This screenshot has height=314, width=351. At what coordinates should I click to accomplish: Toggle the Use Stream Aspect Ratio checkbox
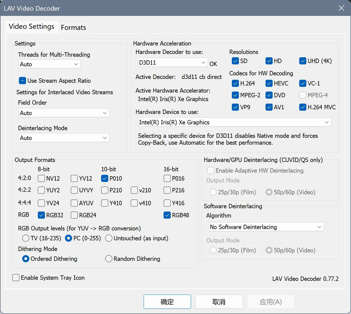coord(23,81)
